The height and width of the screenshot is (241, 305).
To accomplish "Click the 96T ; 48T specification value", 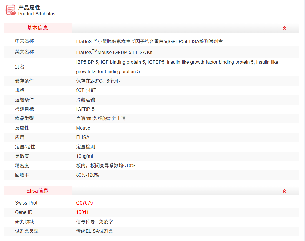I will click(86, 91).
